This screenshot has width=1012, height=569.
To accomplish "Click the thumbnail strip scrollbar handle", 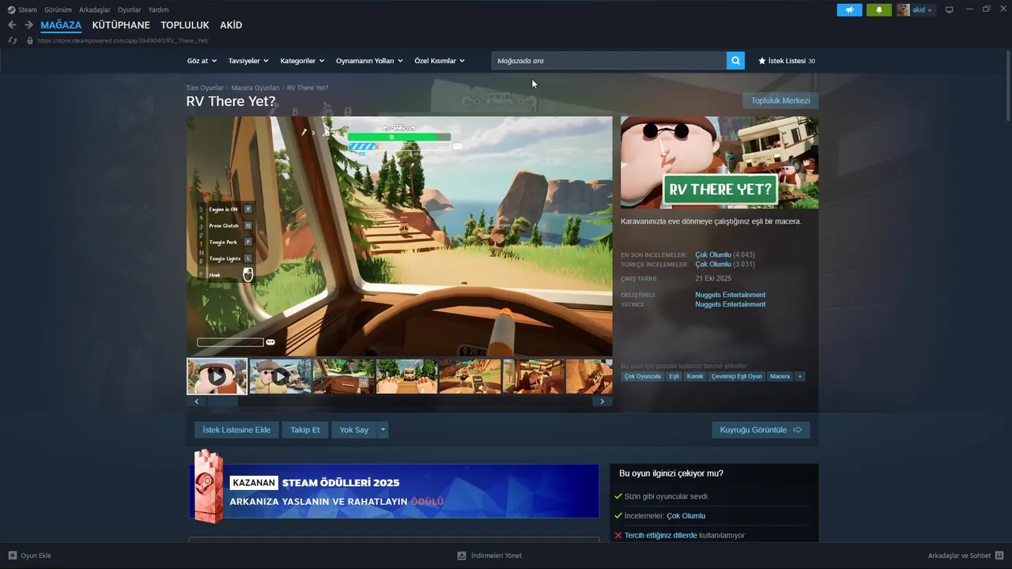I will [222, 401].
